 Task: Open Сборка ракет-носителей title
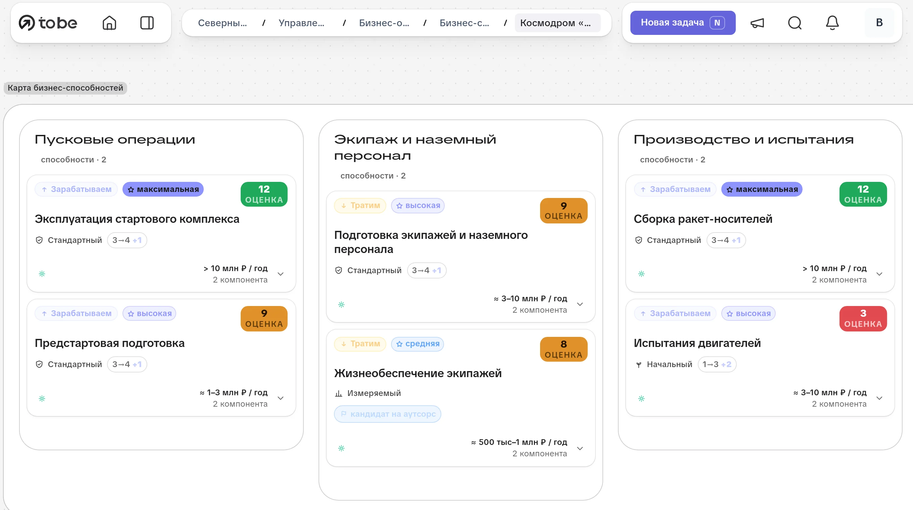(703, 219)
